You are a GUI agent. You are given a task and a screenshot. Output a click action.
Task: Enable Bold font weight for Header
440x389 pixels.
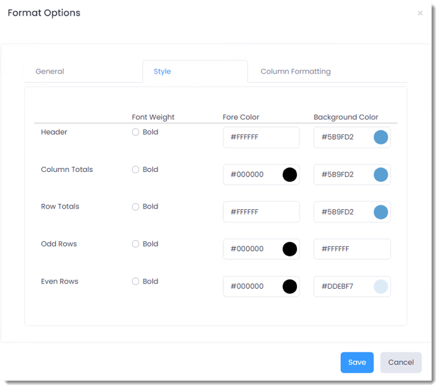tap(135, 132)
